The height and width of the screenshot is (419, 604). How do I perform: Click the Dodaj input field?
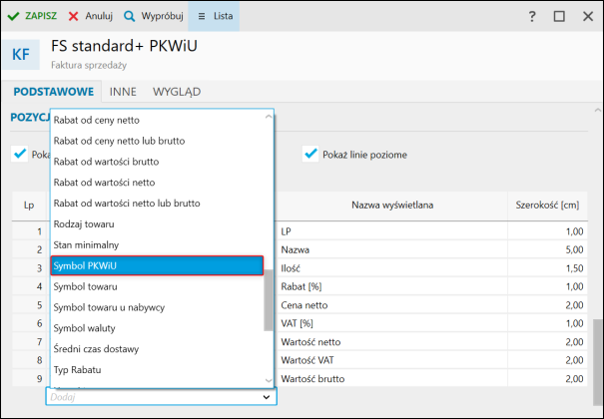pyautogui.click(x=150, y=397)
